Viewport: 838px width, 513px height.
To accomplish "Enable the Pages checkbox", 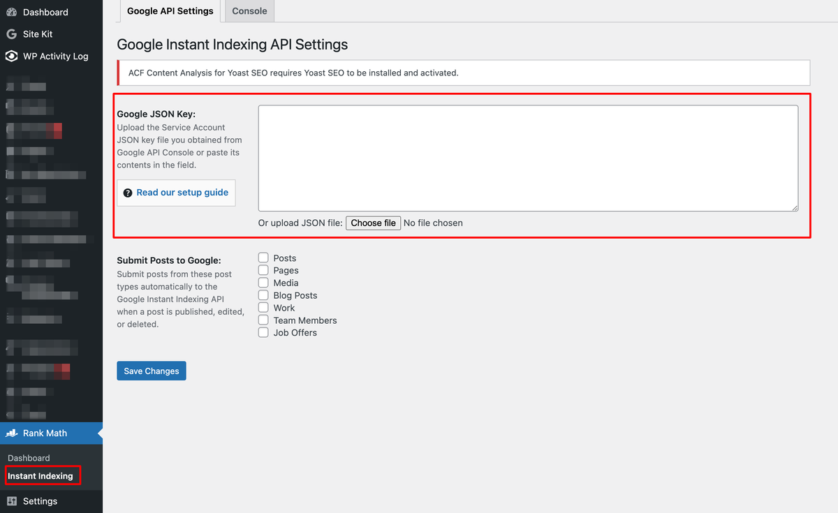I will [x=263, y=270].
